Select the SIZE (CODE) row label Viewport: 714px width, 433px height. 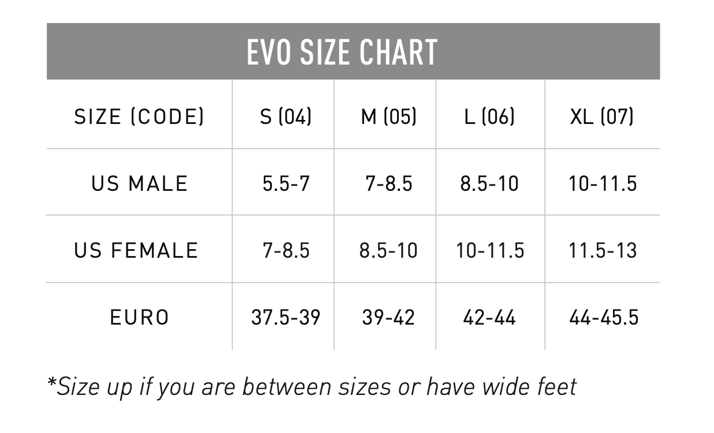click(x=139, y=117)
